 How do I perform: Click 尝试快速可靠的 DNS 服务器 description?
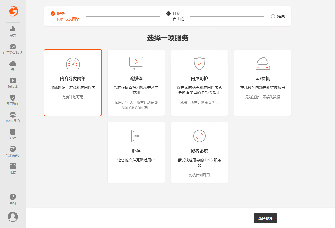click(x=200, y=163)
